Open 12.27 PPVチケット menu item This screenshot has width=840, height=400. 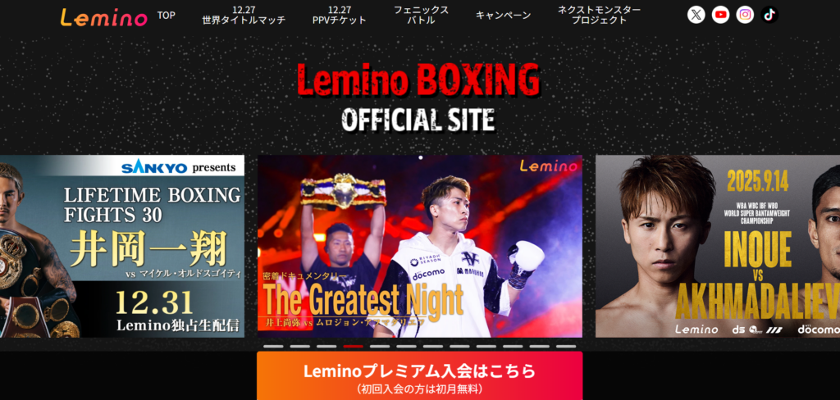(x=339, y=15)
